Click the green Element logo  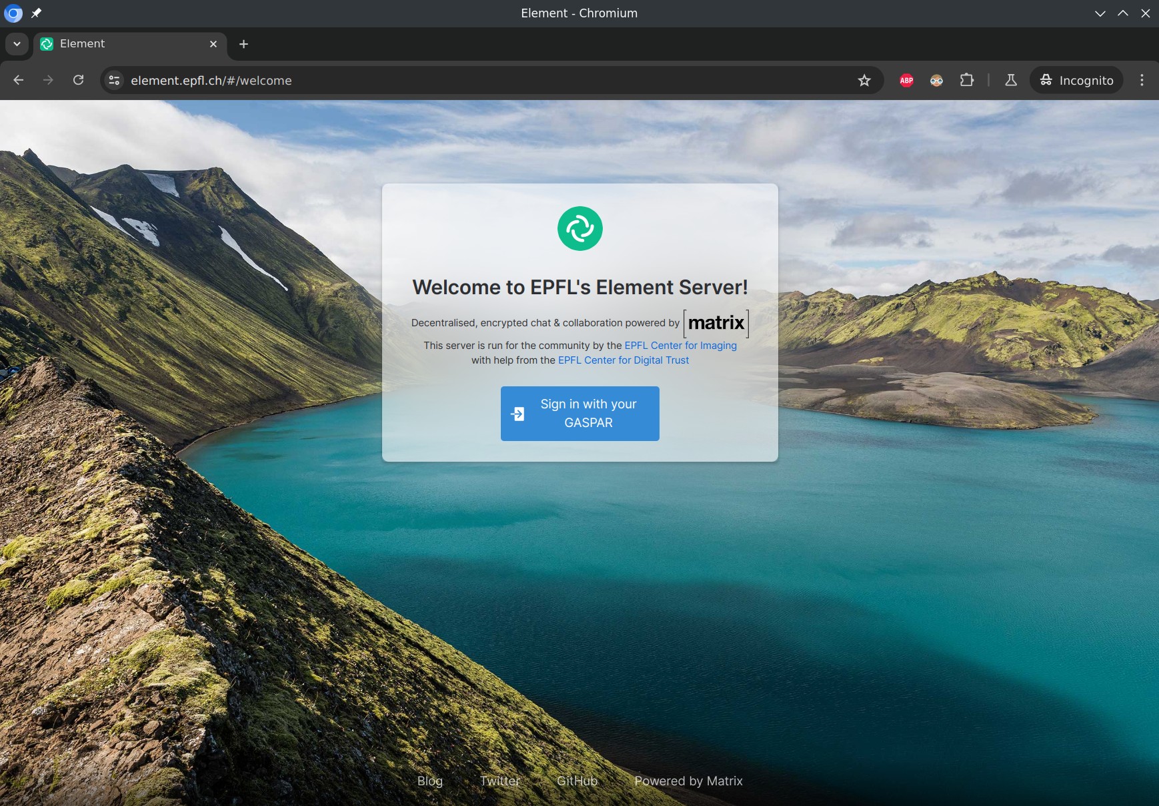579,228
